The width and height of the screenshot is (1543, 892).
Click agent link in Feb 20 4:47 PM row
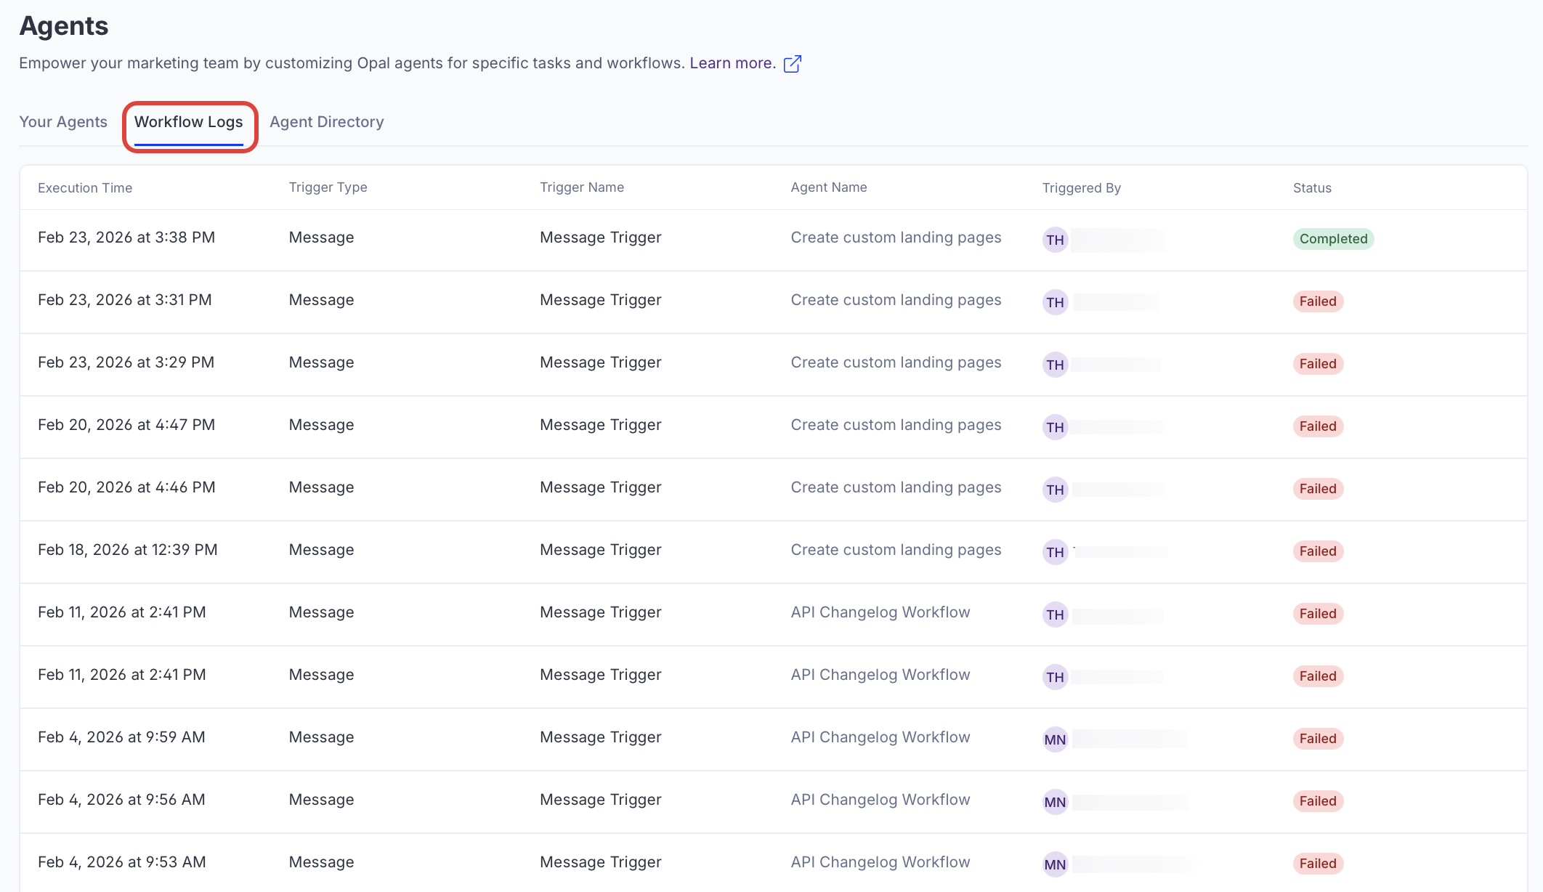(x=896, y=425)
